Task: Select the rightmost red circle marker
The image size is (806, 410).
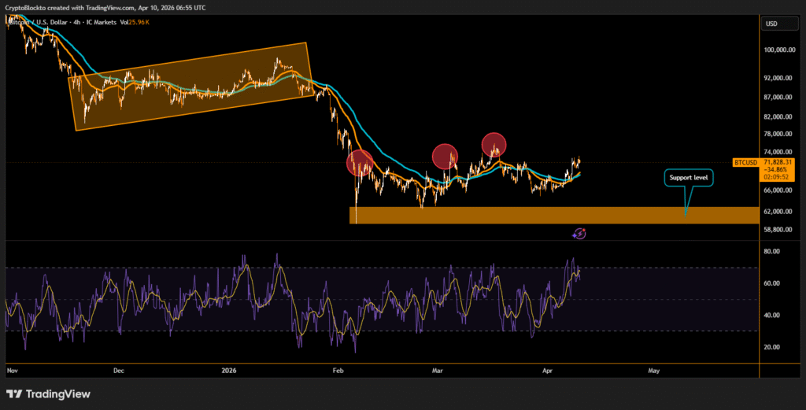Action: pyautogui.click(x=494, y=144)
